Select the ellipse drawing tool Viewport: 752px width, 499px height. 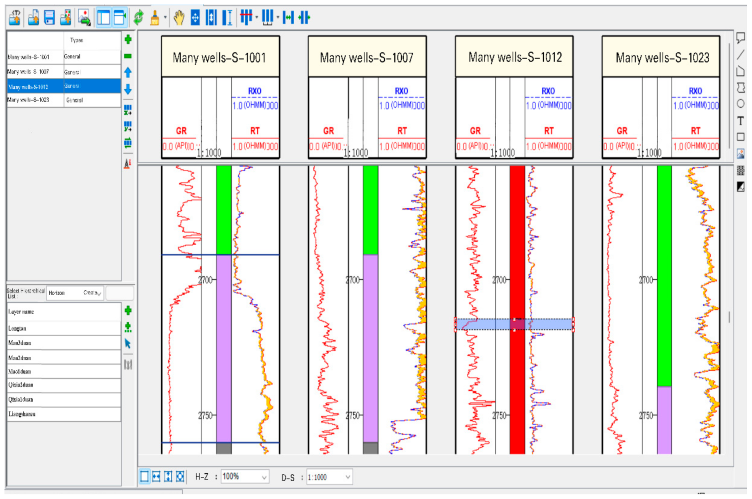[x=740, y=104]
